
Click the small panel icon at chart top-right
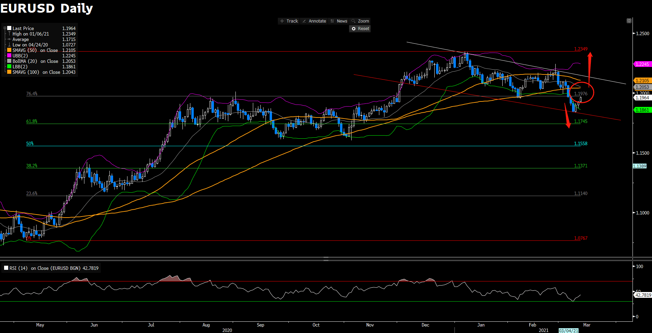click(629, 21)
